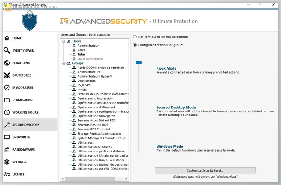The image size is (281, 185).
Task: Select 'System Managed Accounts Group' entry
Action: click(x=101, y=138)
